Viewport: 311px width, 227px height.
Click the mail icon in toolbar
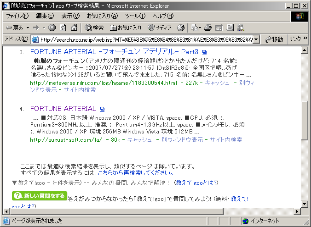[194, 28]
